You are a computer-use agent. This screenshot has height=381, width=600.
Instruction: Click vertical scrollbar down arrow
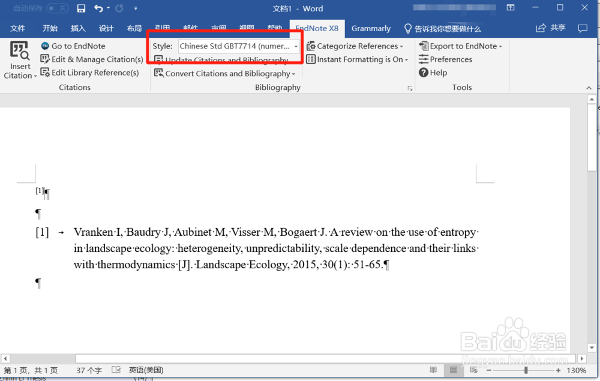tap(592, 348)
